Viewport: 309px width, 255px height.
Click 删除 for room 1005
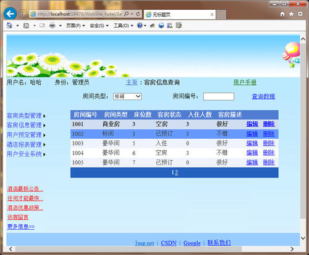[269, 163]
